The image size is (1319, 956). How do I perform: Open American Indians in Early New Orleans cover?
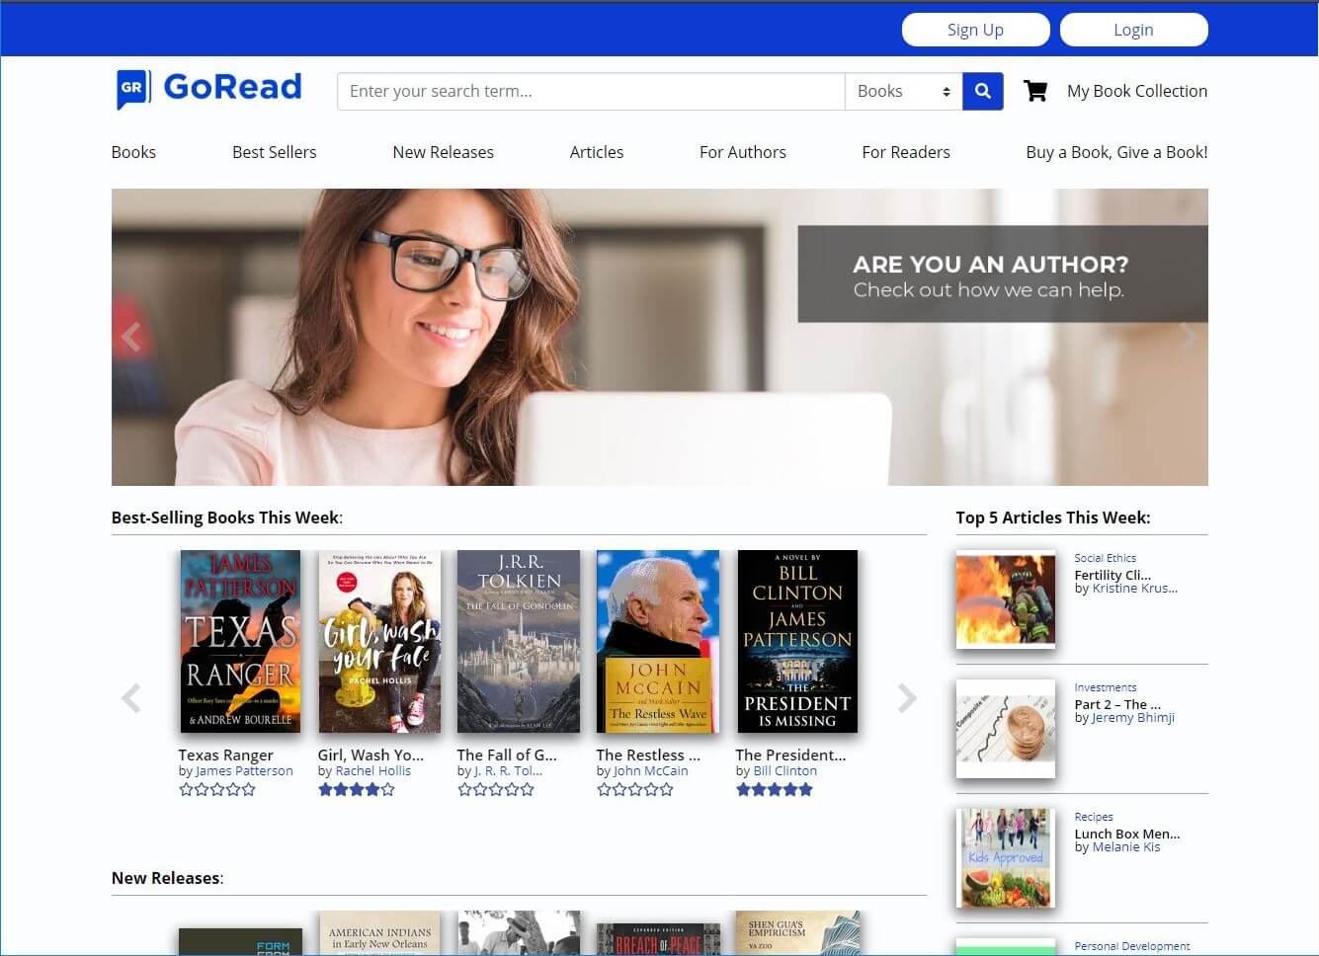click(x=379, y=933)
